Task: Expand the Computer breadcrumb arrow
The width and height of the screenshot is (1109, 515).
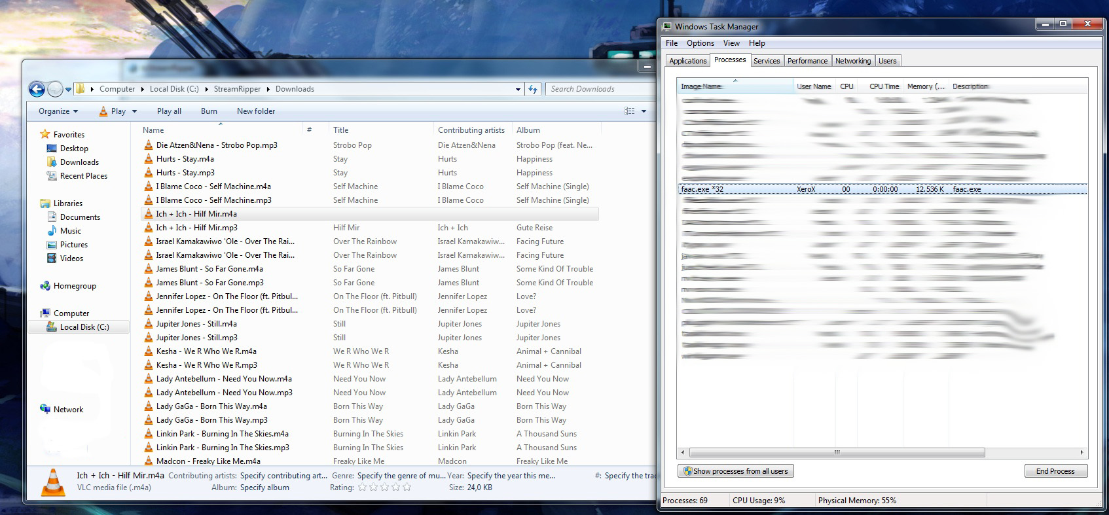Action: pyautogui.click(x=141, y=89)
